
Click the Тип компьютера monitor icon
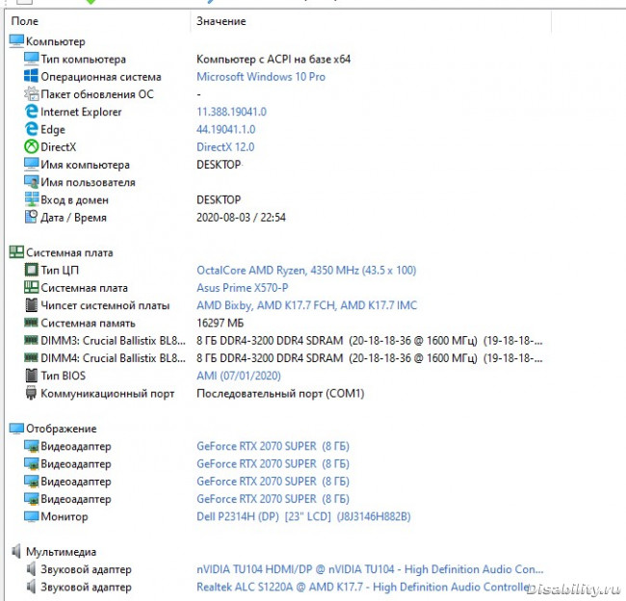click(31, 59)
